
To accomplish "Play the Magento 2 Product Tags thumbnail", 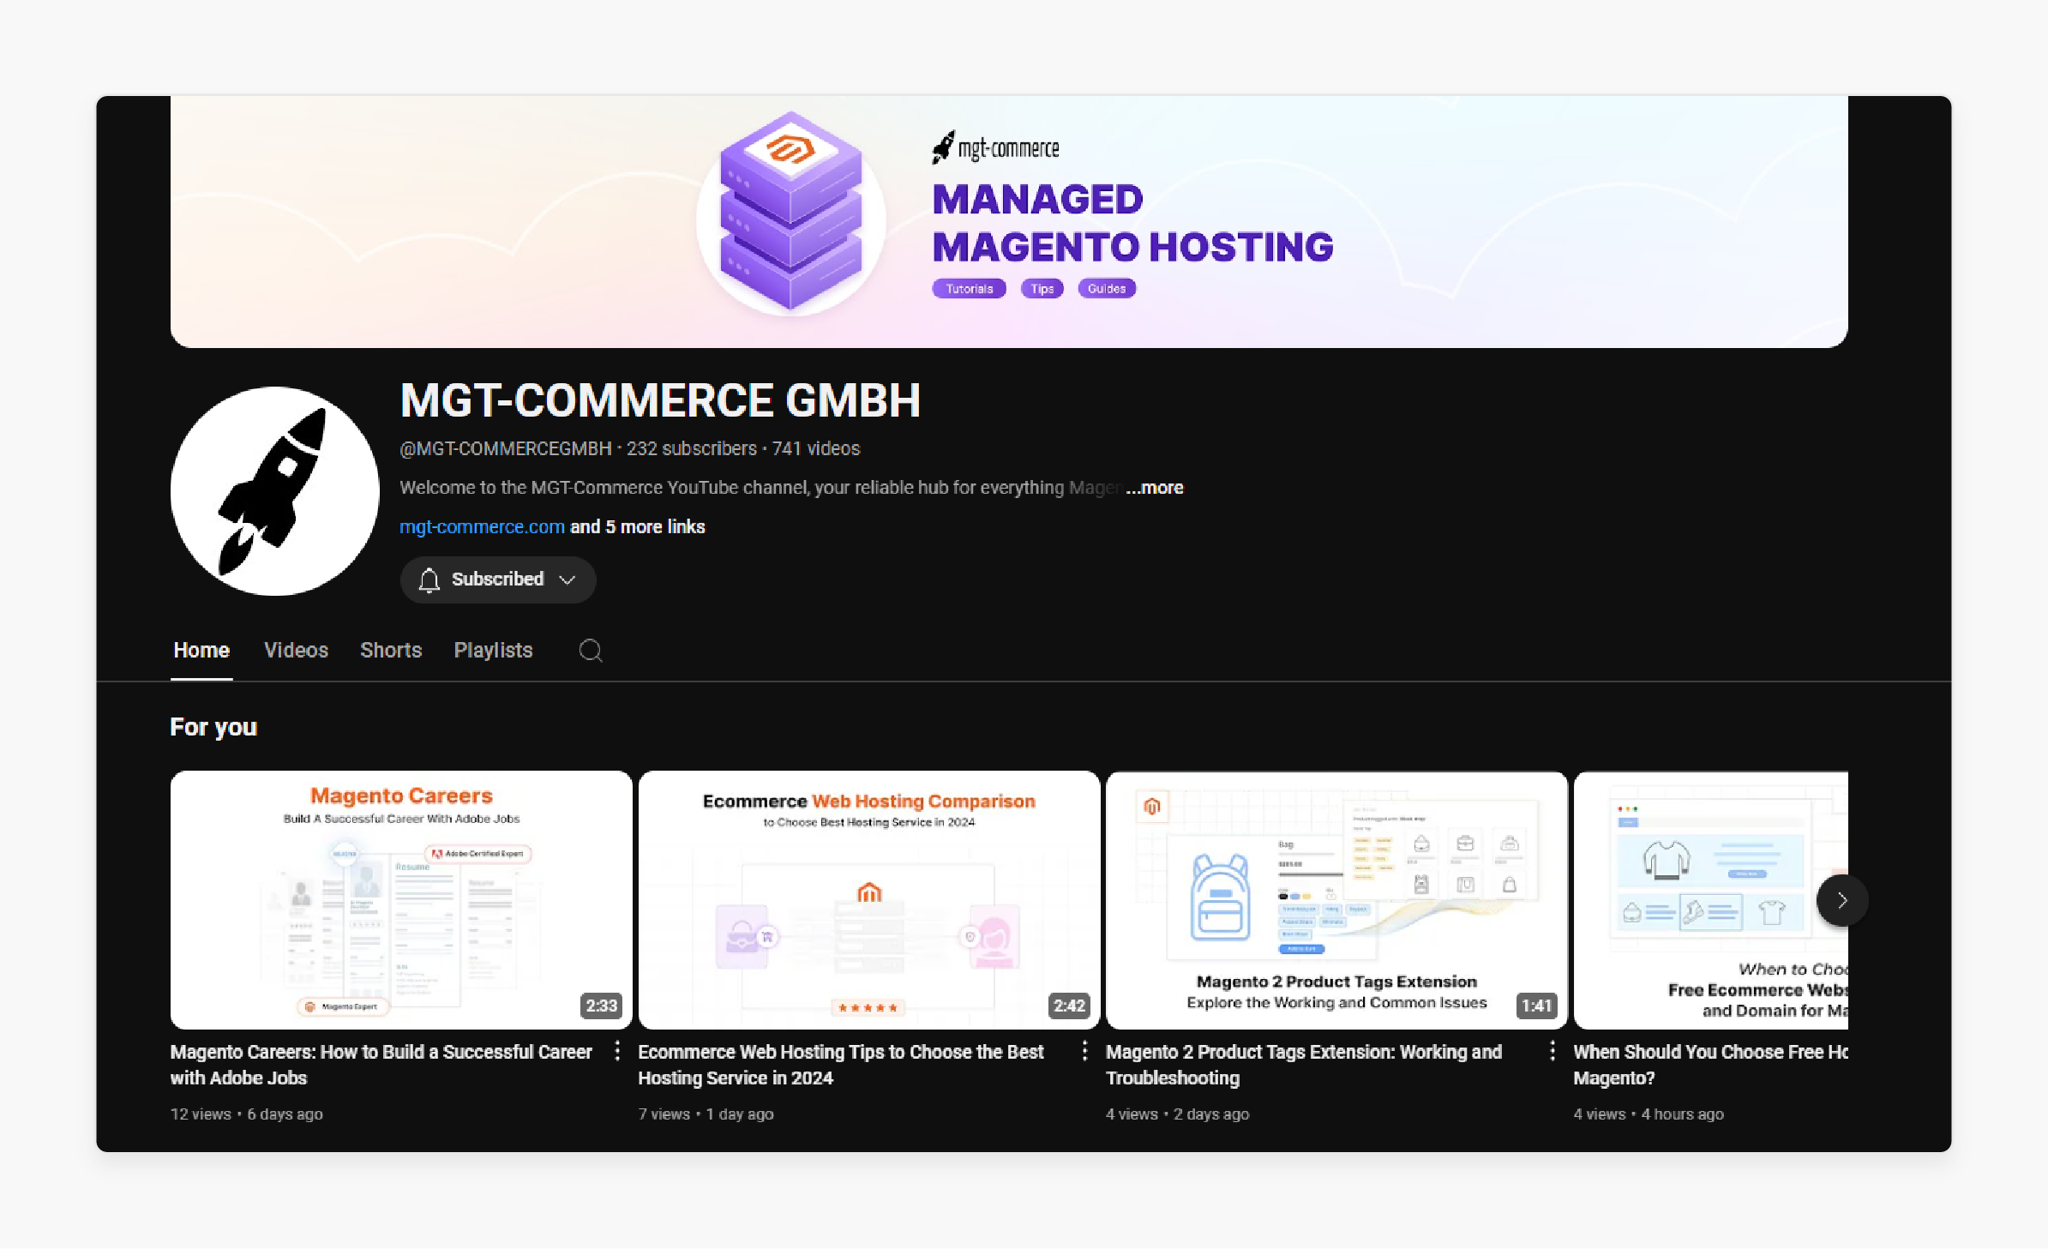I will pyautogui.click(x=1336, y=900).
